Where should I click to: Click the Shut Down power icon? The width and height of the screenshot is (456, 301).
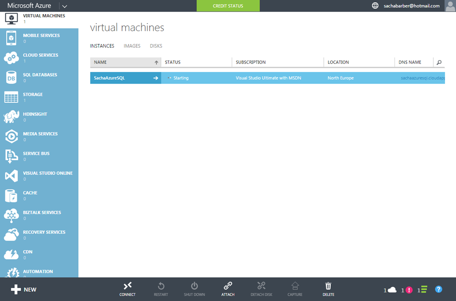coord(194,286)
